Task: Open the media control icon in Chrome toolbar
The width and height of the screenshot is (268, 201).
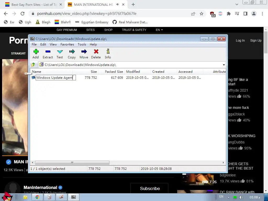Action: pos(237,14)
